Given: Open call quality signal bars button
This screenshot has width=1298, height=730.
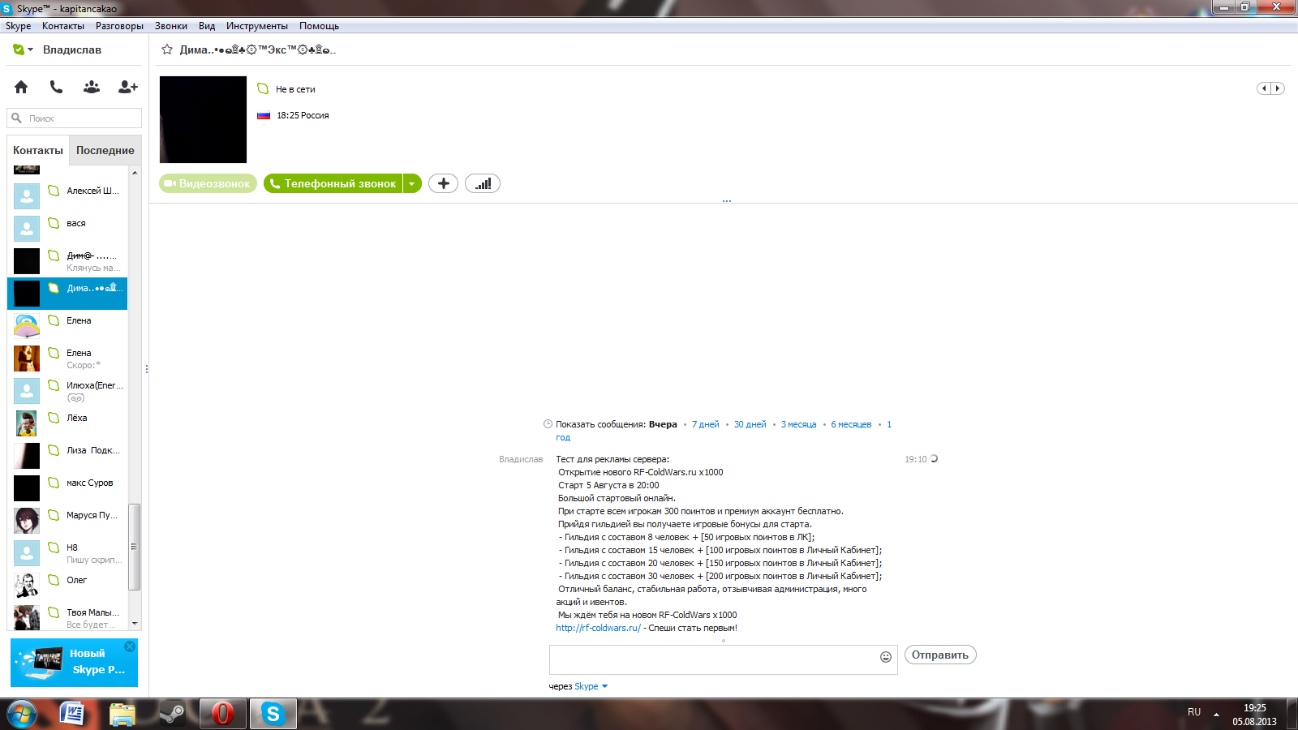Looking at the screenshot, I should (x=483, y=183).
